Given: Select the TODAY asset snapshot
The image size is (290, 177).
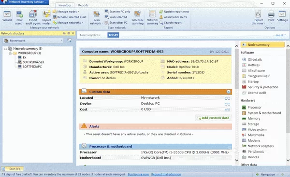Looking at the screenshot, I should click(x=113, y=35).
